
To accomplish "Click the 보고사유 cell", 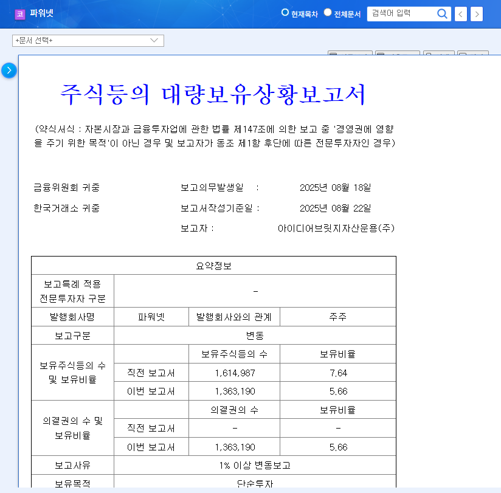I will (x=72, y=466).
